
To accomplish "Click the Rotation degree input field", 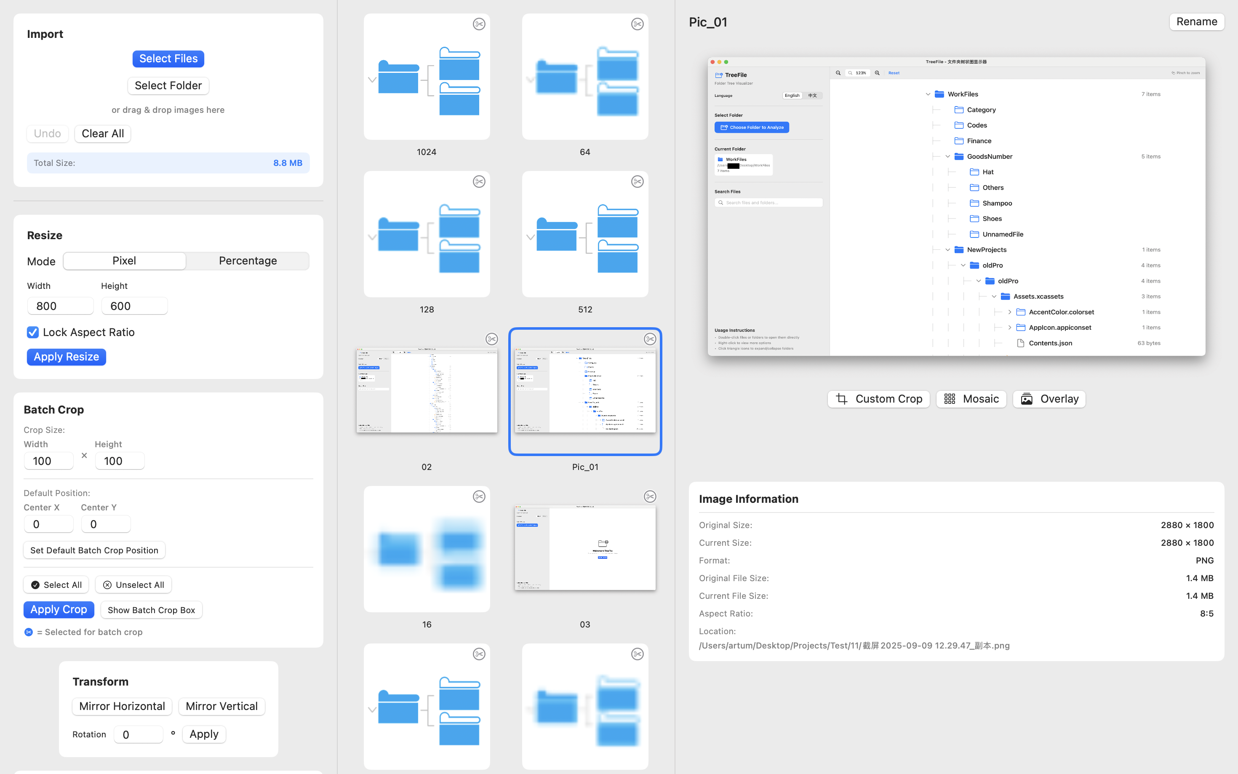I will (x=138, y=734).
